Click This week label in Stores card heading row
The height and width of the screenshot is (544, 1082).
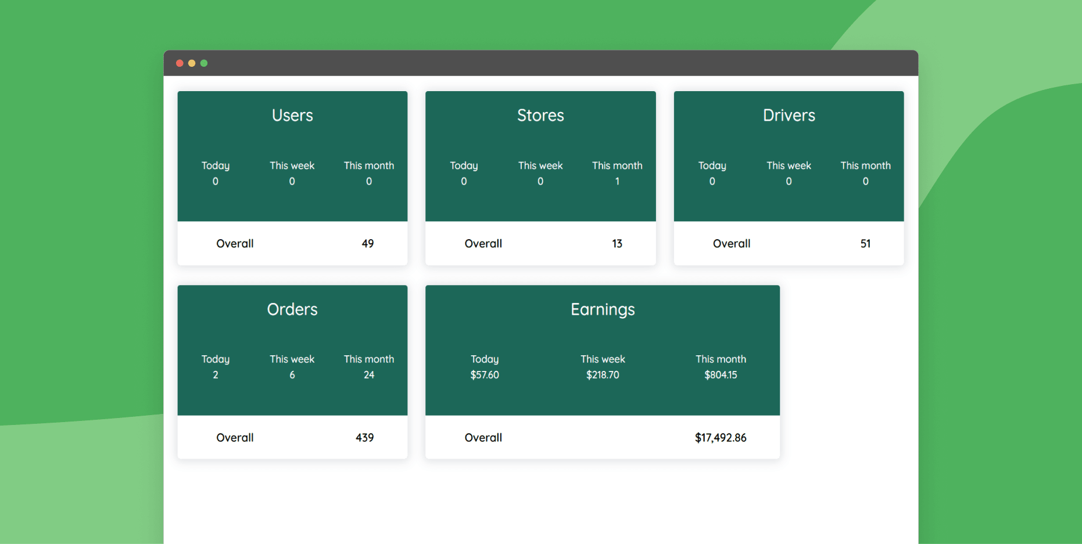pyautogui.click(x=540, y=165)
